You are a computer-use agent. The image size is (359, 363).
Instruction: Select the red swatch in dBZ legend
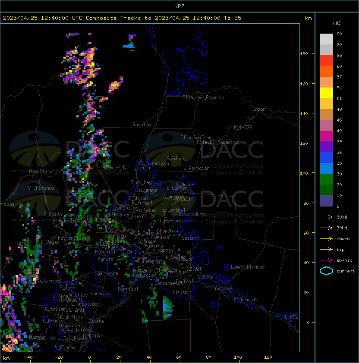(x=326, y=61)
